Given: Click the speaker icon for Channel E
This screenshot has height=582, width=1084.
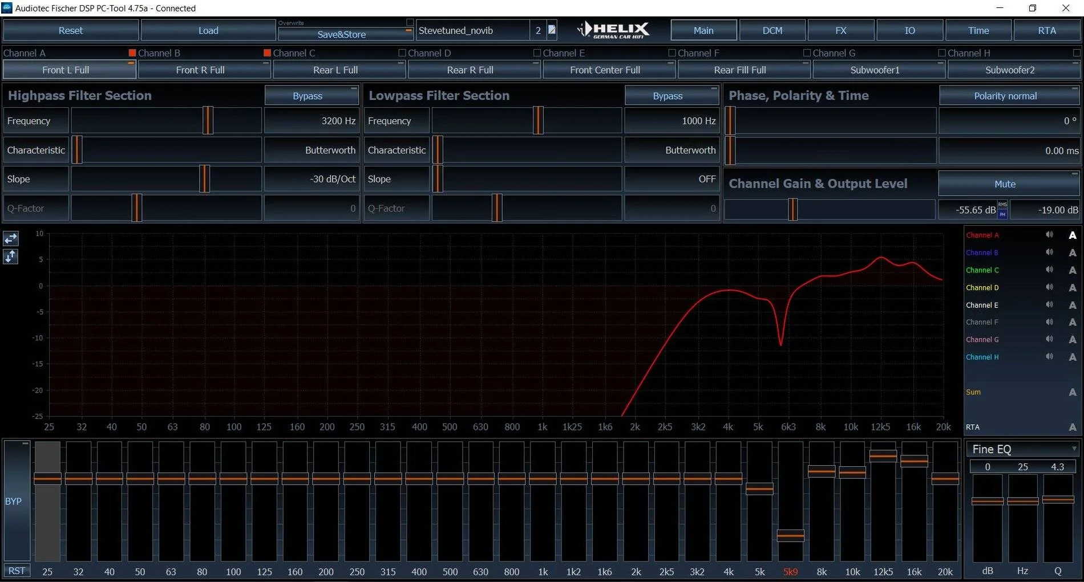Looking at the screenshot, I should (x=1049, y=304).
